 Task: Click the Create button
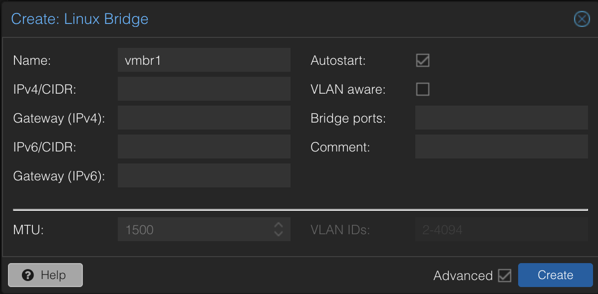coord(555,275)
